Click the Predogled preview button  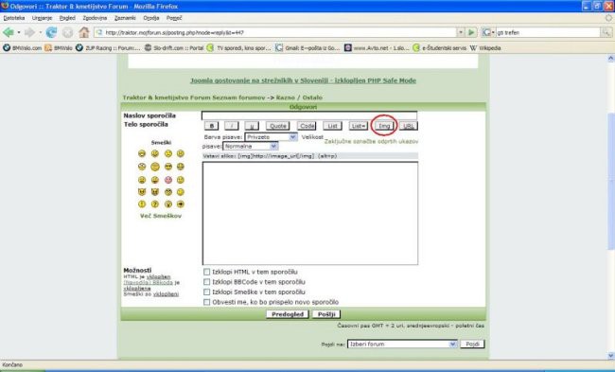[x=288, y=314]
